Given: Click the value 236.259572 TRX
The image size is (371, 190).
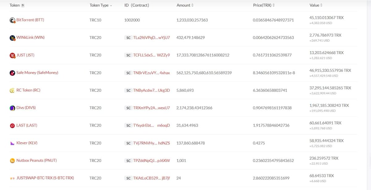Looking at the screenshot, I should [x=324, y=158].
